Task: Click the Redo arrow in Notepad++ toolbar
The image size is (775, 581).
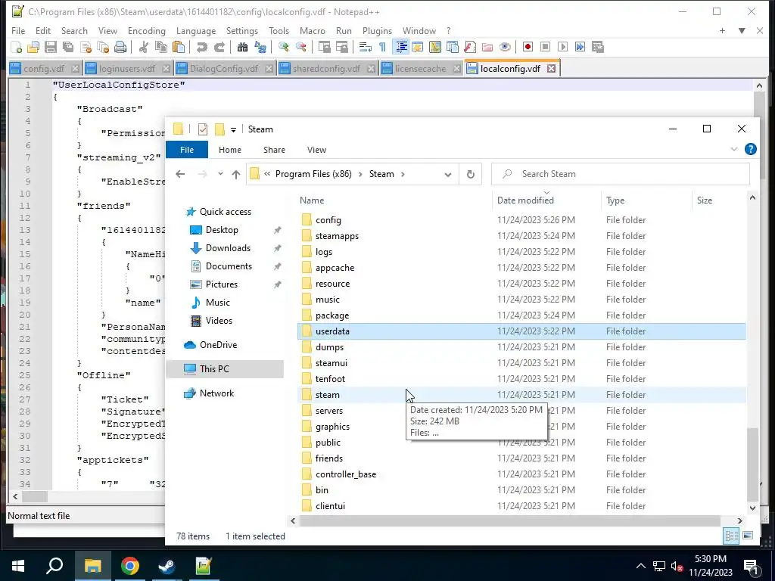Action: pyautogui.click(x=219, y=47)
